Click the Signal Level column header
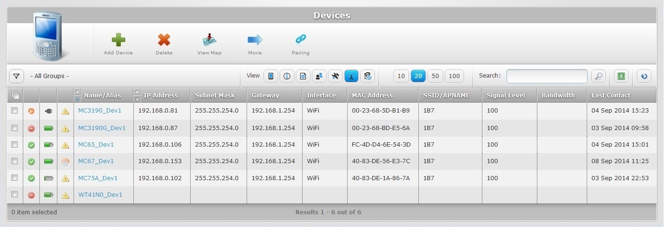Screen dimensions: 664x227 click(506, 96)
